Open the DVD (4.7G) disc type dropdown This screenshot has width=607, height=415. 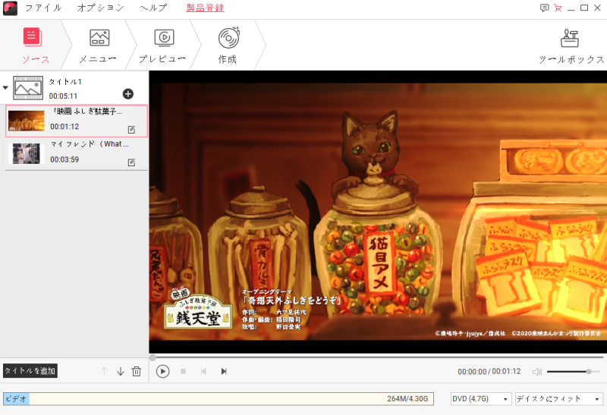click(x=481, y=399)
